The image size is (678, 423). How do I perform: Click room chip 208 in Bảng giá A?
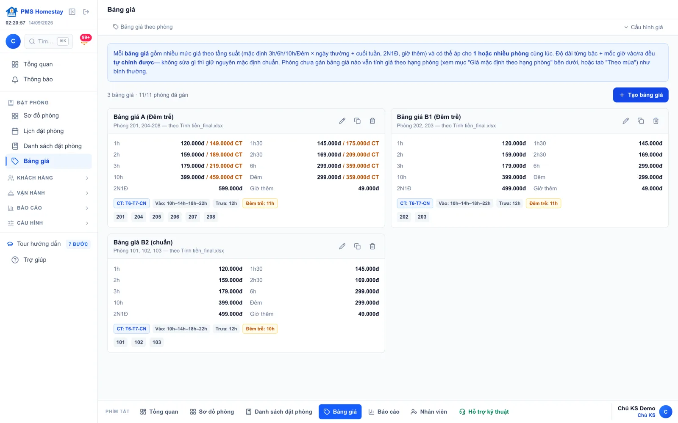click(x=211, y=217)
